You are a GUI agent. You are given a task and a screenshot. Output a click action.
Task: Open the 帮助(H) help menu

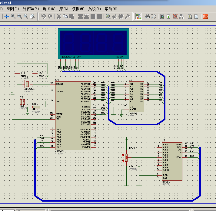pos(111,9)
